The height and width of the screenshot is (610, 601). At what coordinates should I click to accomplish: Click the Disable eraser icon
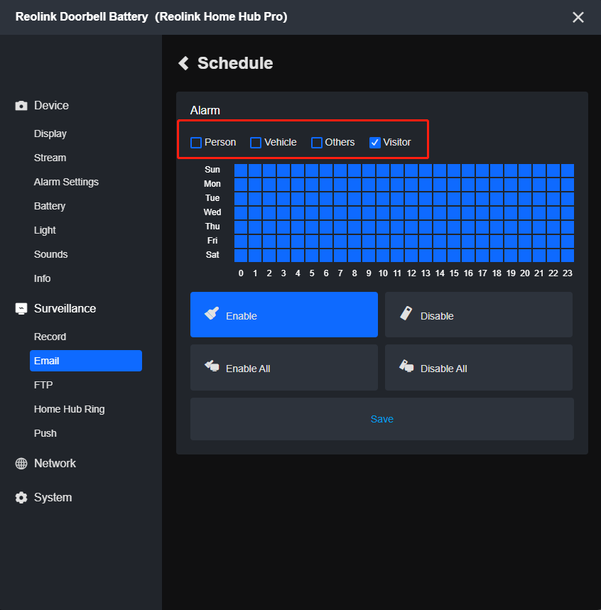[x=406, y=313]
